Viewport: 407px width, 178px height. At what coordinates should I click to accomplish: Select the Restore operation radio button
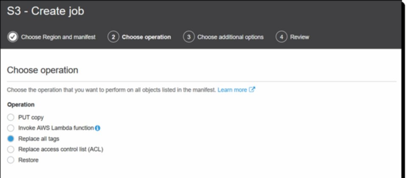pos(11,160)
